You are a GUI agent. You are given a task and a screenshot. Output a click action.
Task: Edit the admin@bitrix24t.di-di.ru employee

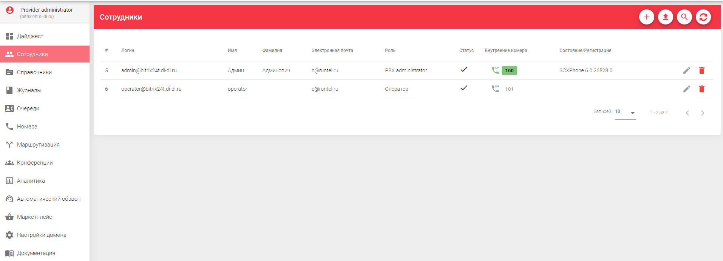click(686, 70)
